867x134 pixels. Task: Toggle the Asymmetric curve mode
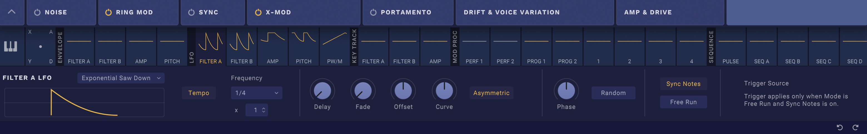pyautogui.click(x=491, y=93)
